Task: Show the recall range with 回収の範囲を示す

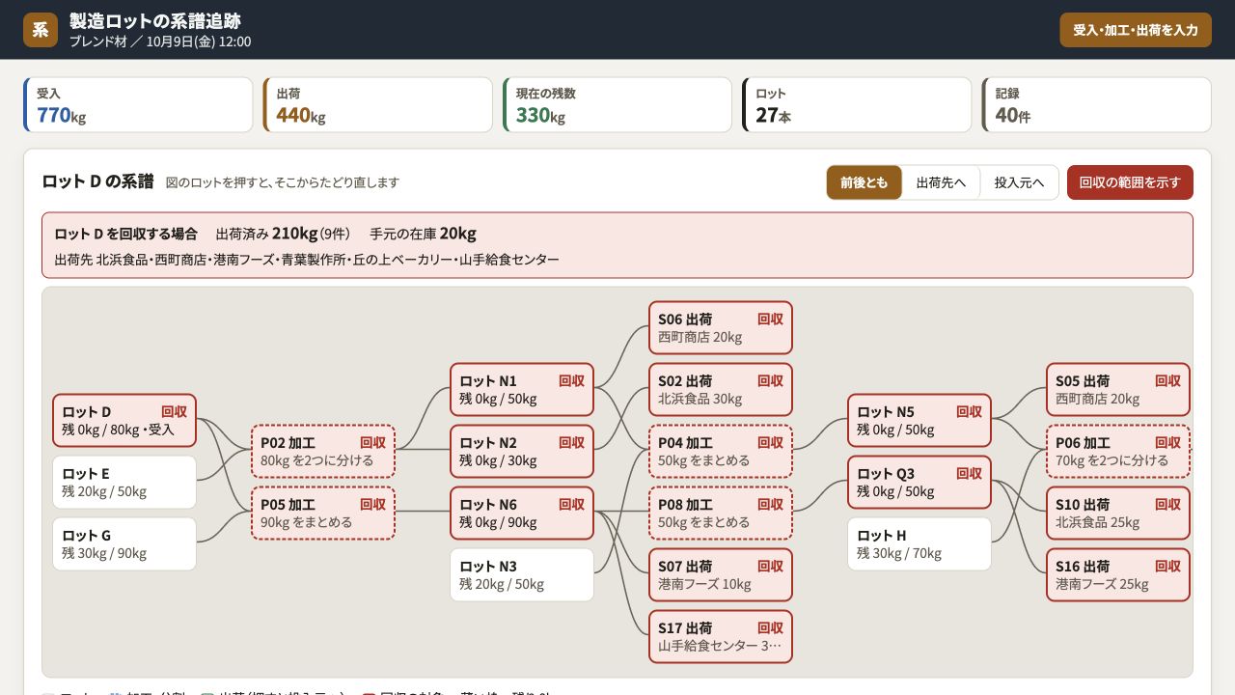Action: pyautogui.click(x=1130, y=182)
